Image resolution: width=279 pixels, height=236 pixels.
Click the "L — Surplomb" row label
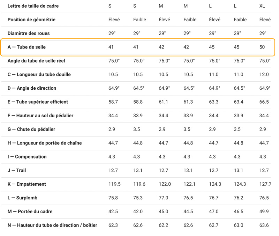pos(22,198)
